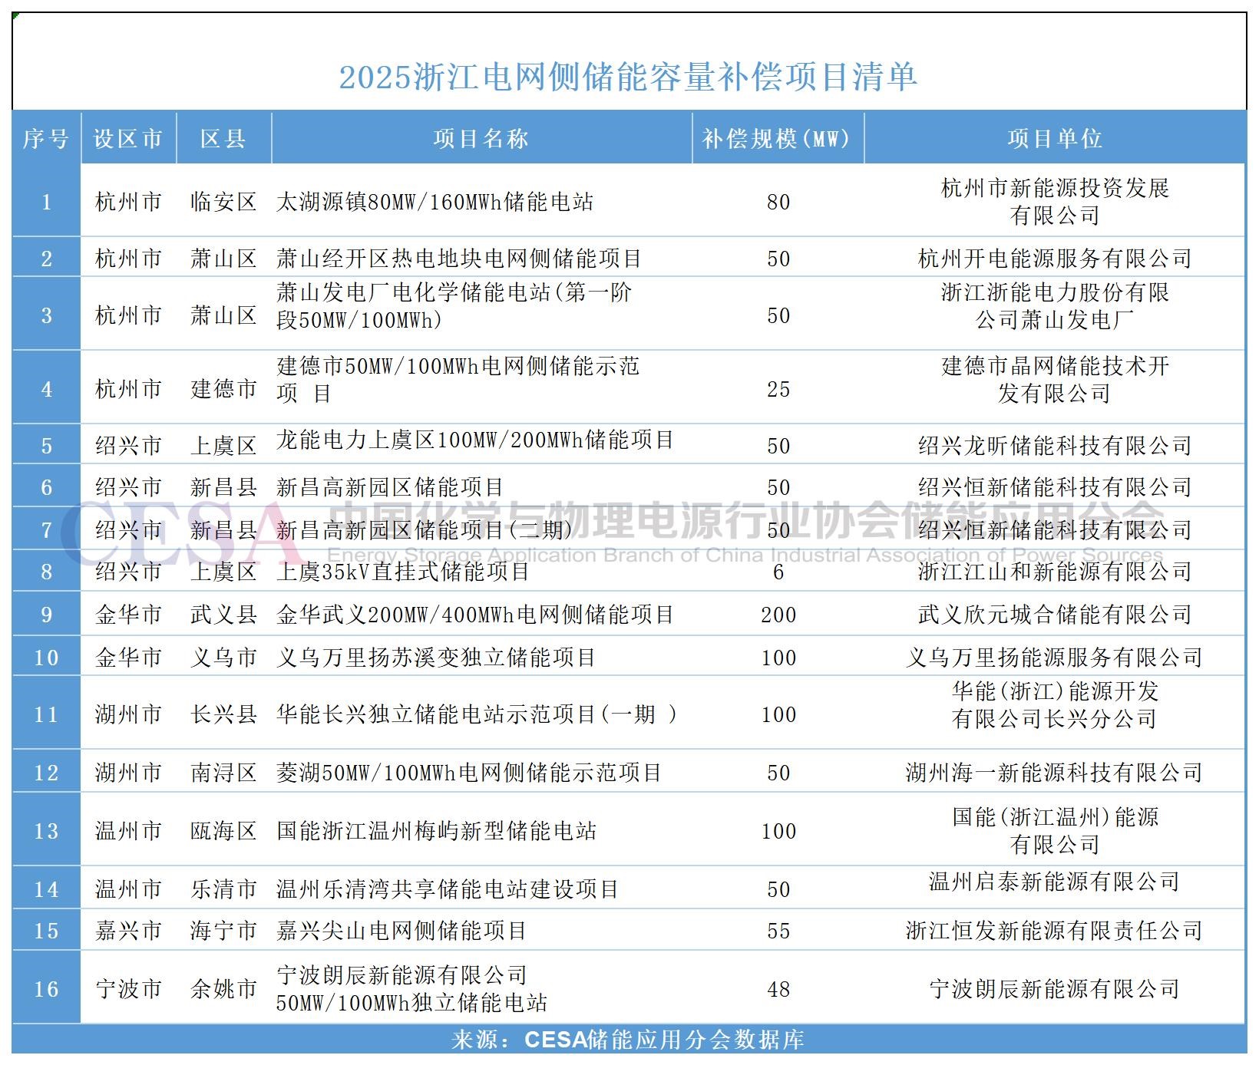Viewport: 1259px width, 1065px height.
Task: Select the 补偿规模(MW) column header
Action: click(777, 139)
